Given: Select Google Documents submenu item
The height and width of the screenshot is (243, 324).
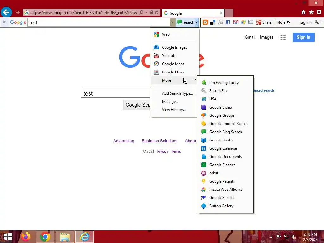Looking at the screenshot, I should (x=225, y=157).
